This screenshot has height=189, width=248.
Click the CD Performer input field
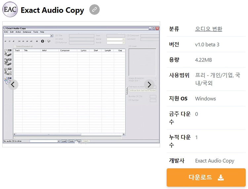click(81, 43)
